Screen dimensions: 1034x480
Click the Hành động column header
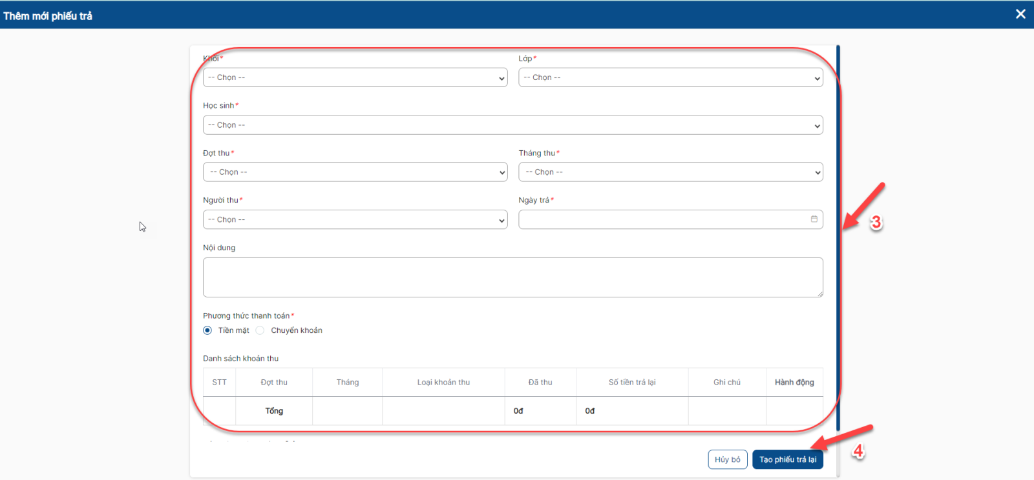coord(794,383)
